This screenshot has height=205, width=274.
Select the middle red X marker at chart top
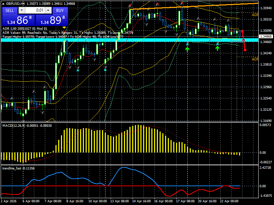click(158, 4)
